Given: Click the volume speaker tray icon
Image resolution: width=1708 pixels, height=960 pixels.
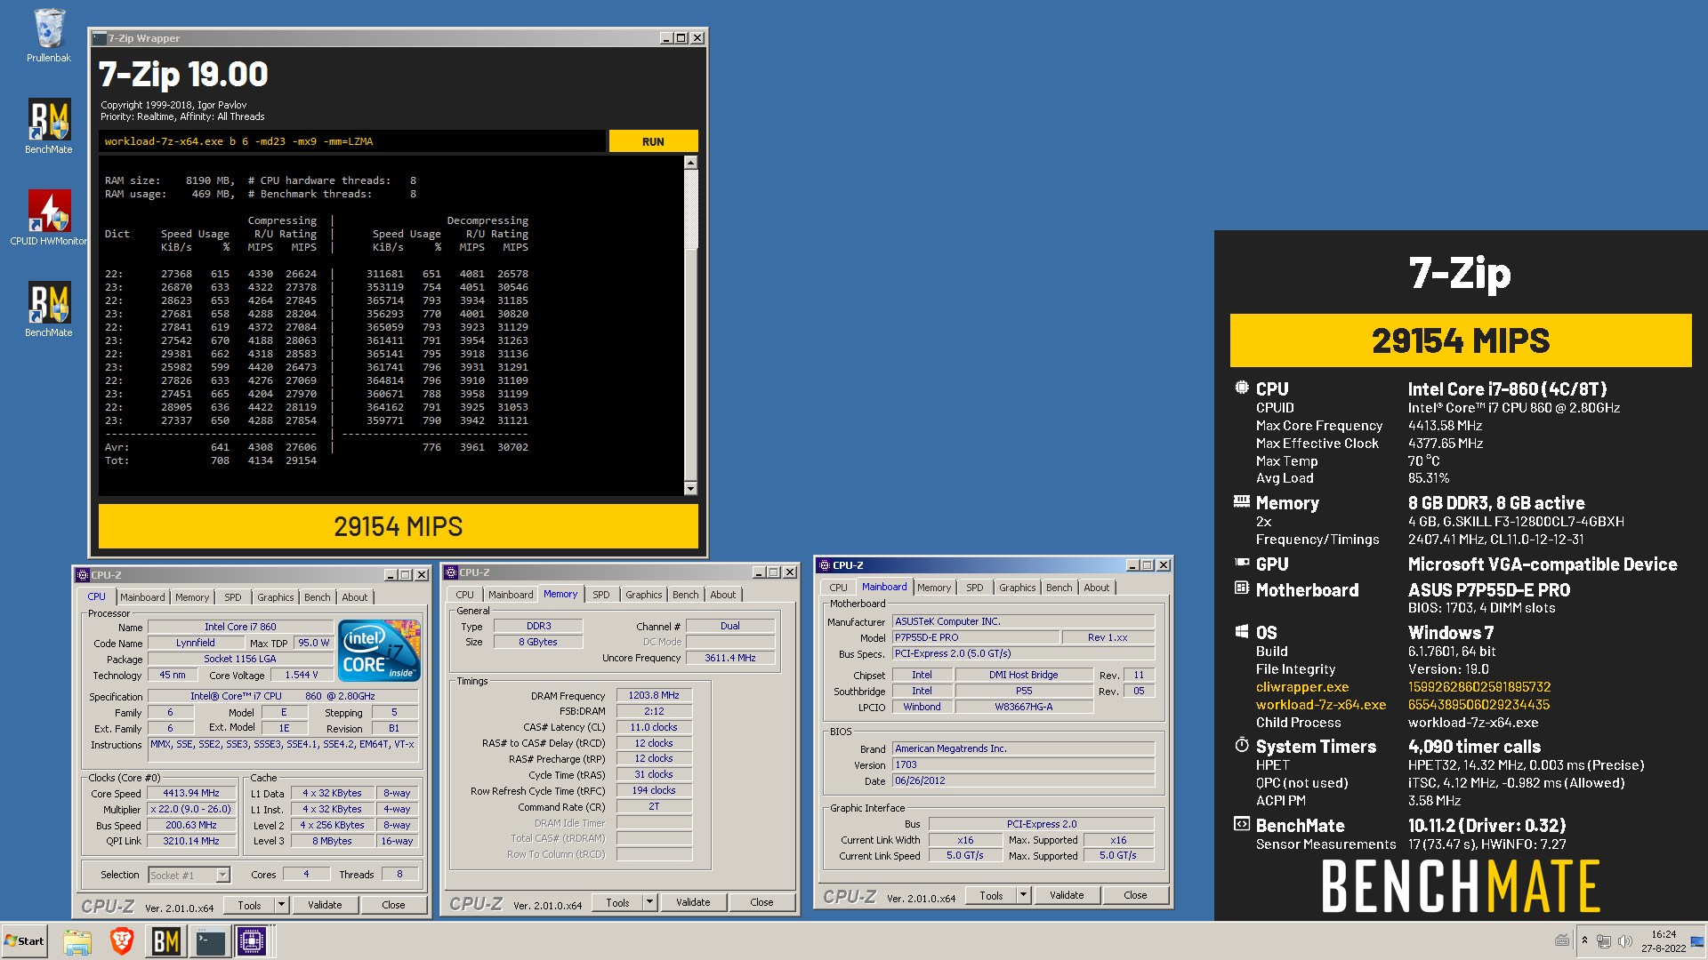Looking at the screenshot, I should point(1625,941).
